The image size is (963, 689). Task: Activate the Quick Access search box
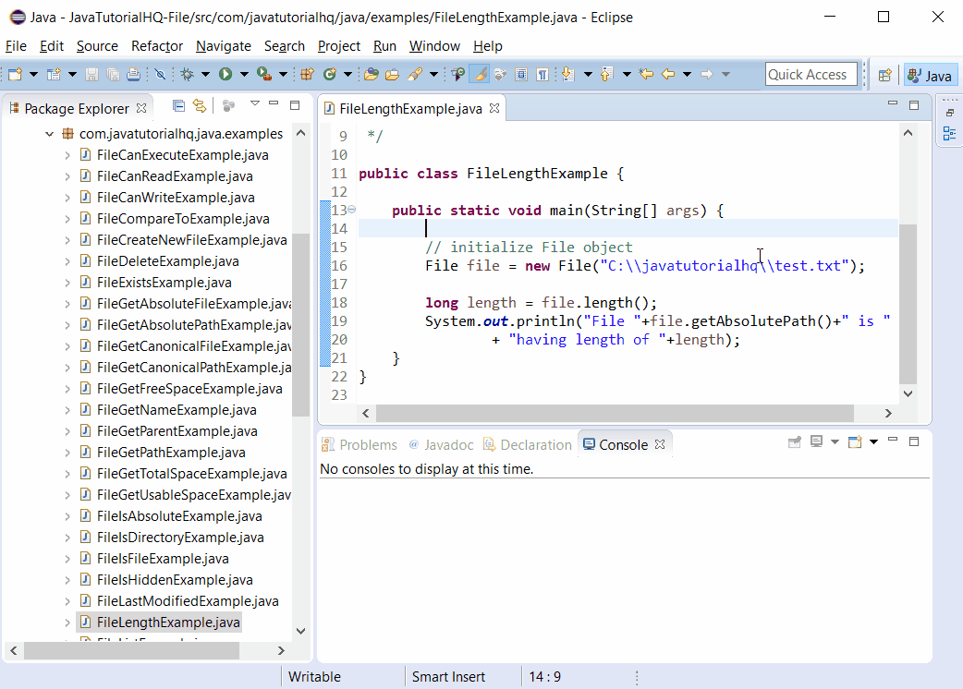811,74
